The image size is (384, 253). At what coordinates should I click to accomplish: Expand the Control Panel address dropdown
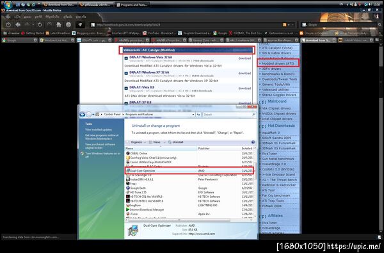193,115
